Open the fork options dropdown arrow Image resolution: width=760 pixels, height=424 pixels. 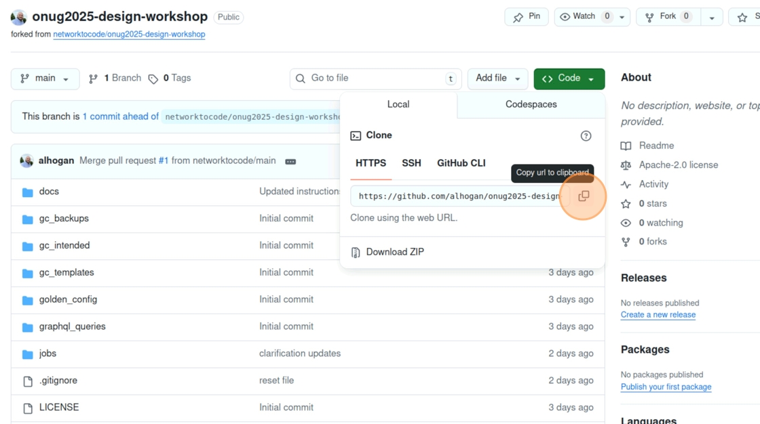tap(712, 18)
